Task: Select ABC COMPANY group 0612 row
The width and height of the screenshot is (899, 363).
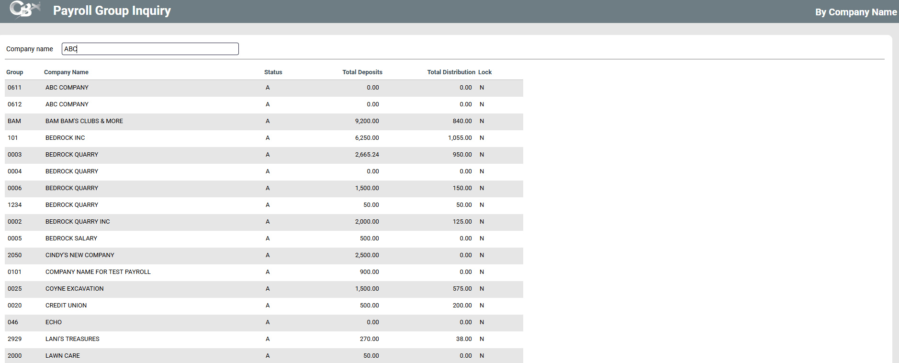Action: point(67,104)
